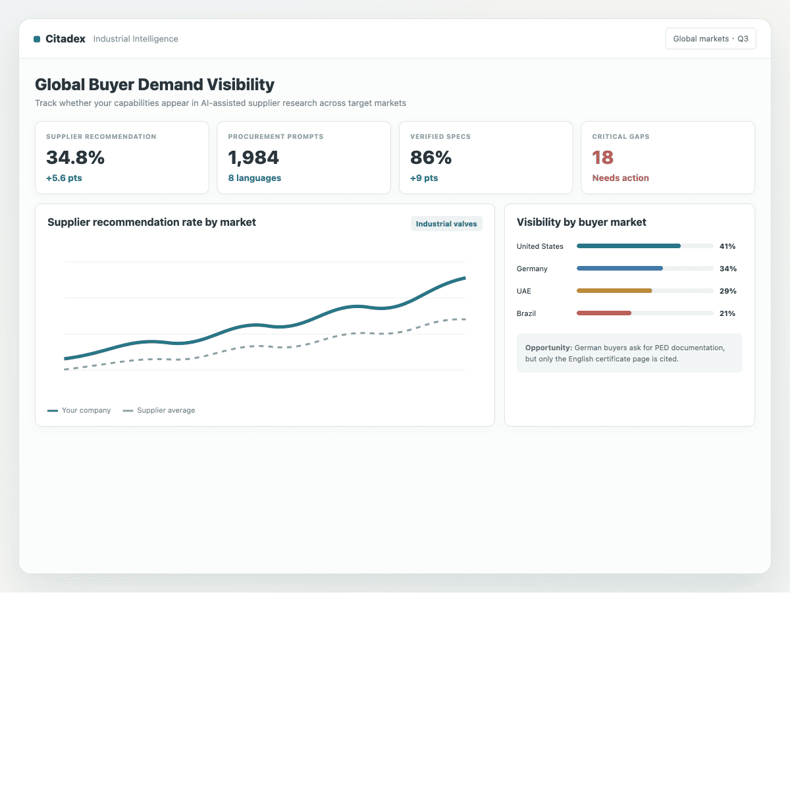Click the 8 languages subtext
790x790 pixels.
tap(255, 178)
